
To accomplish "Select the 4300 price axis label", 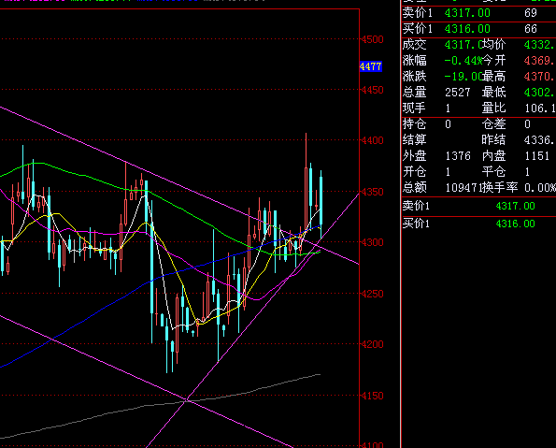I will tap(372, 242).
